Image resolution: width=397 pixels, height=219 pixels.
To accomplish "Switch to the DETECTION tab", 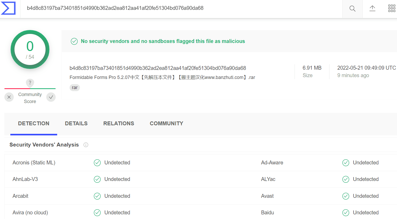I will coord(34,123).
